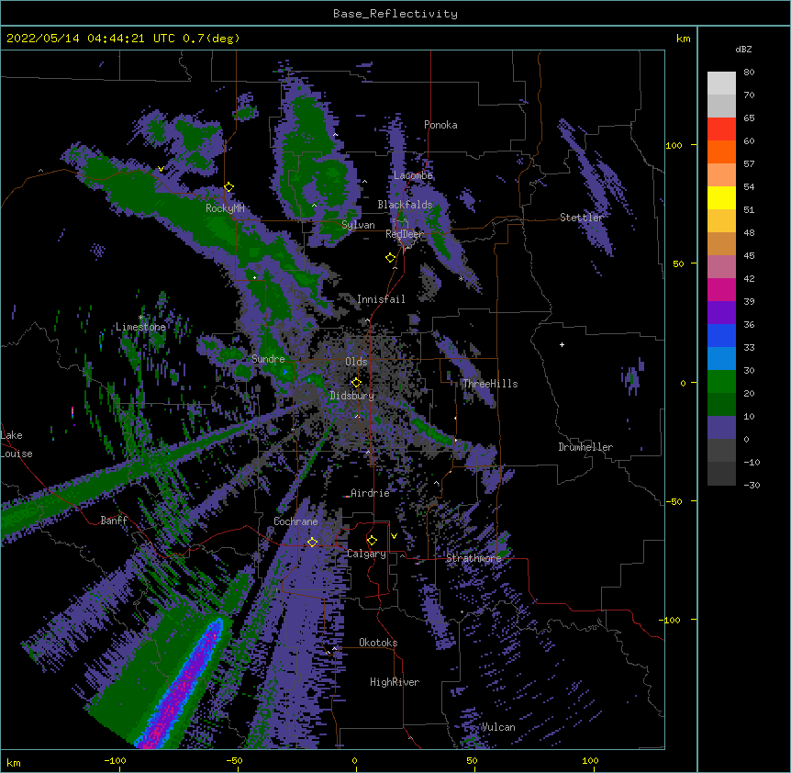Click the timestamp 2022/05/14 04:44:21 UTC

[91, 39]
